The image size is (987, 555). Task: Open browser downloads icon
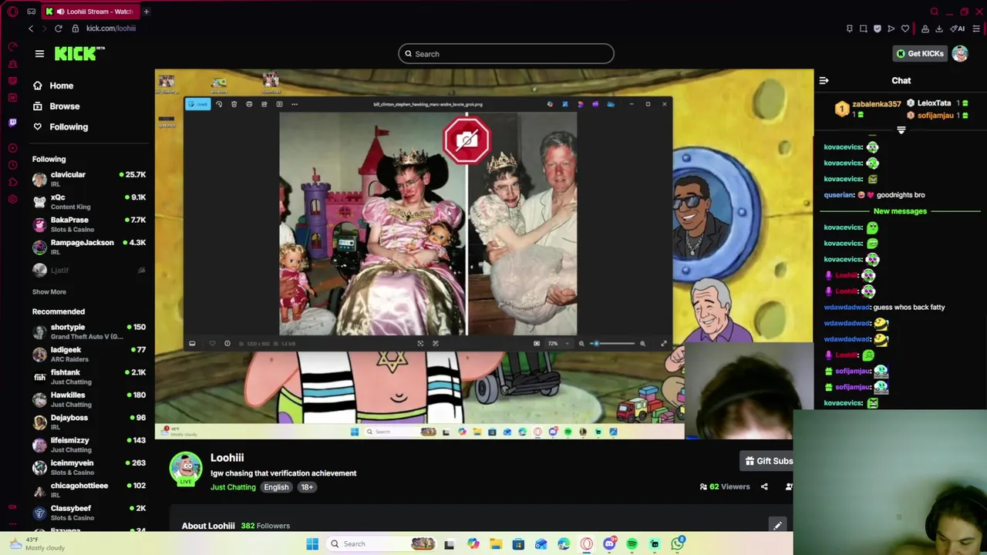[939, 29]
